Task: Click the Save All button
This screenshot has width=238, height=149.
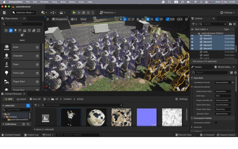Action: click(35, 99)
